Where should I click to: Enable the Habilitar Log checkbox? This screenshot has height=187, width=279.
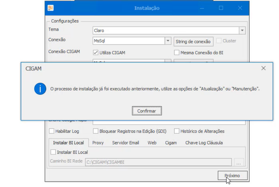pyautogui.click(x=52, y=131)
